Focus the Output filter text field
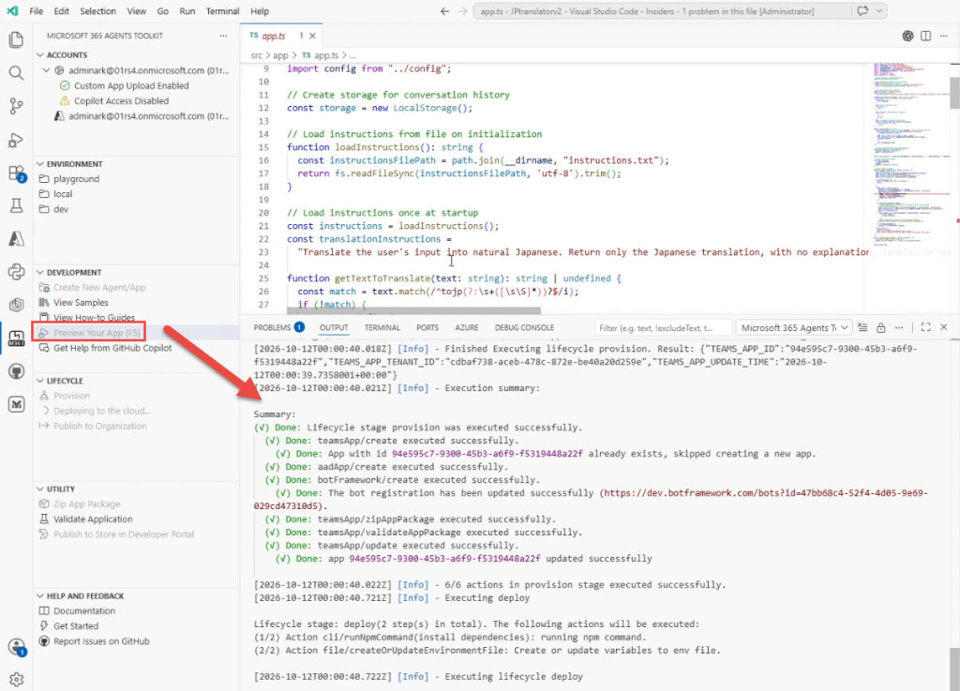This screenshot has width=960, height=691. pyautogui.click(x=663, y=328)
